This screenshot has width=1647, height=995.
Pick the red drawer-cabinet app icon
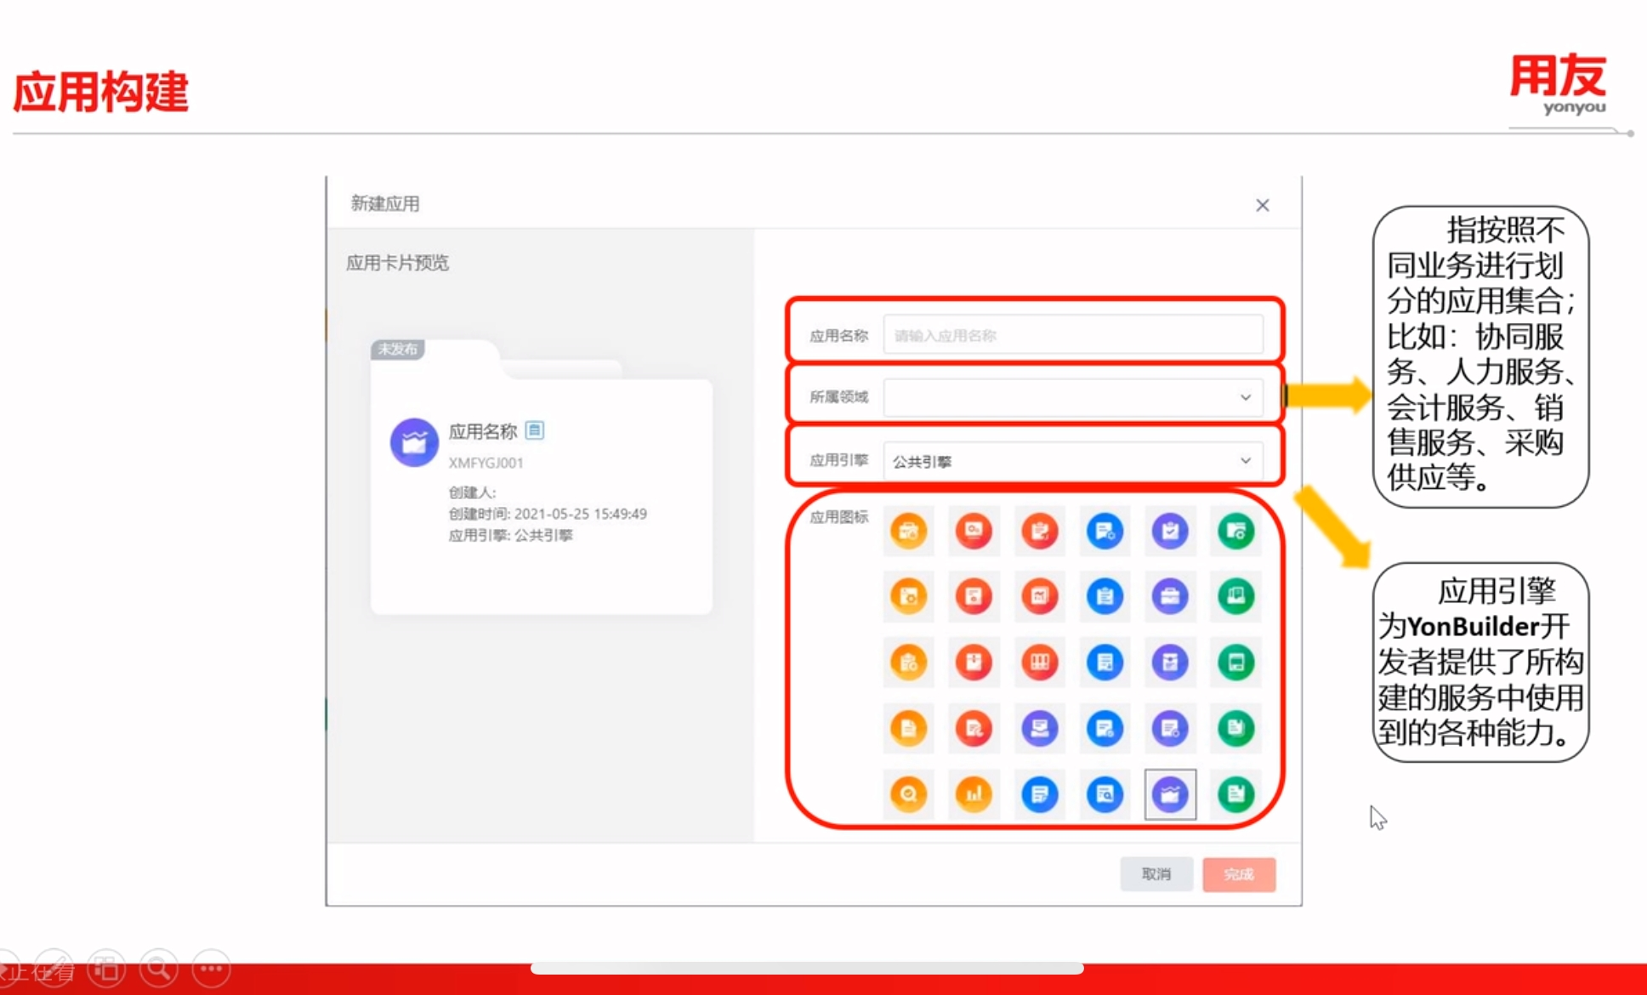pos(1040,662)
